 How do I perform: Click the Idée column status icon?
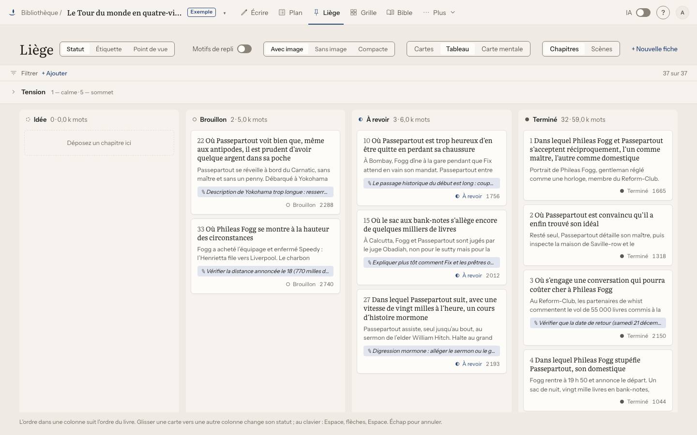click(x=28, y=119)
